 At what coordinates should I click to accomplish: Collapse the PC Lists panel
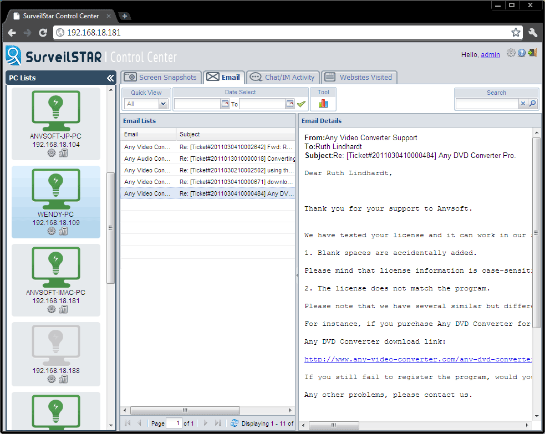[x=110, y=78]
